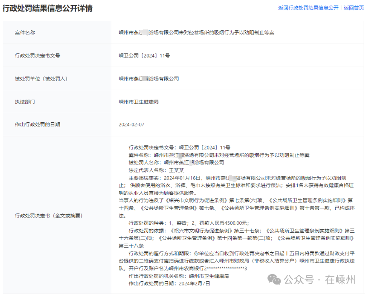This screenshot has height=294, width=367.
Task: Click the 执法部门 row label
Action: pyautogui.click(x=25, y=102)
